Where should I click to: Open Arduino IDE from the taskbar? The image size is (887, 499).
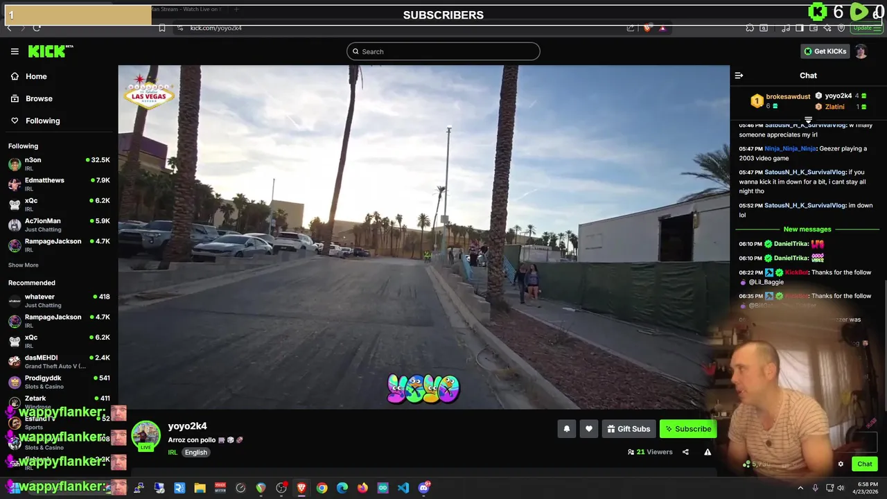383,488
